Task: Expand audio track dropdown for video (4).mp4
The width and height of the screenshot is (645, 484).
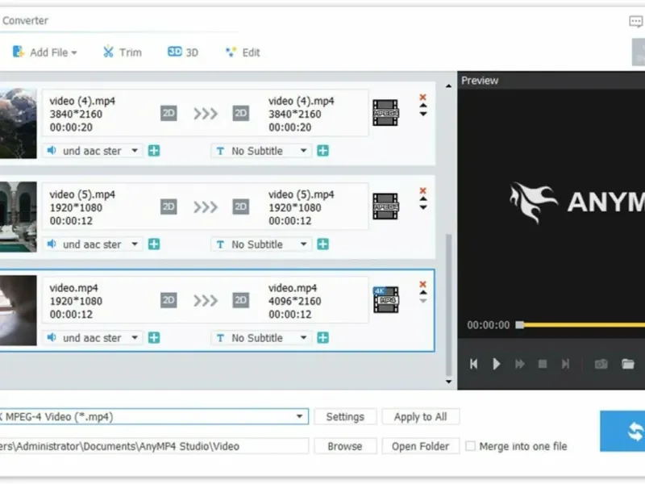Action: (135, 151)
